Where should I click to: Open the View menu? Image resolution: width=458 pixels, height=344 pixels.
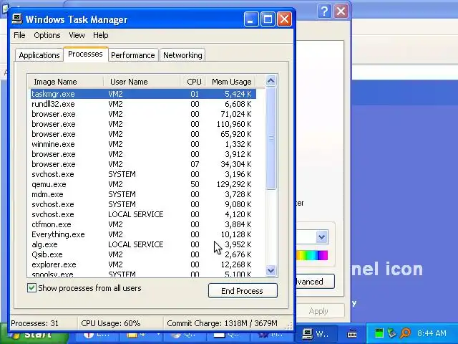coord(77,35)
